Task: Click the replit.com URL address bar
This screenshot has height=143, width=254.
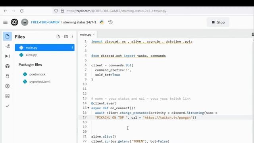Action: point(116,11)
